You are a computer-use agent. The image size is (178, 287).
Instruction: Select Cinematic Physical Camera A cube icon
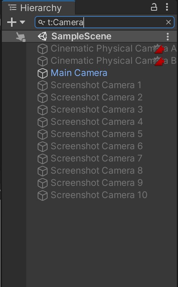43,49
